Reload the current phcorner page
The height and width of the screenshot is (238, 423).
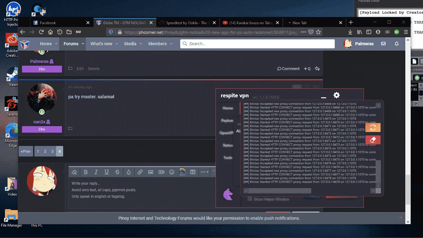click(x=41, y=32)
